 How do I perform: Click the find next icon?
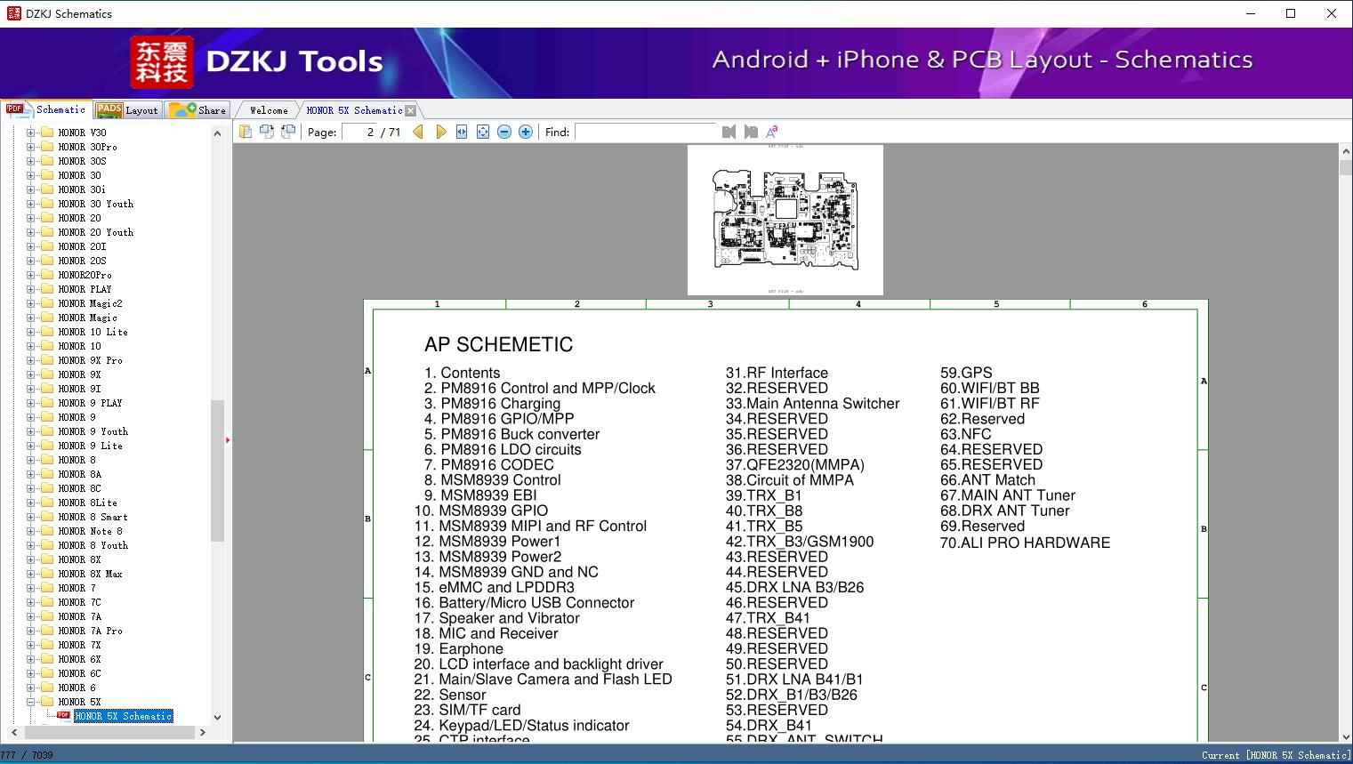pyautogui.click(x=751, y=132)
